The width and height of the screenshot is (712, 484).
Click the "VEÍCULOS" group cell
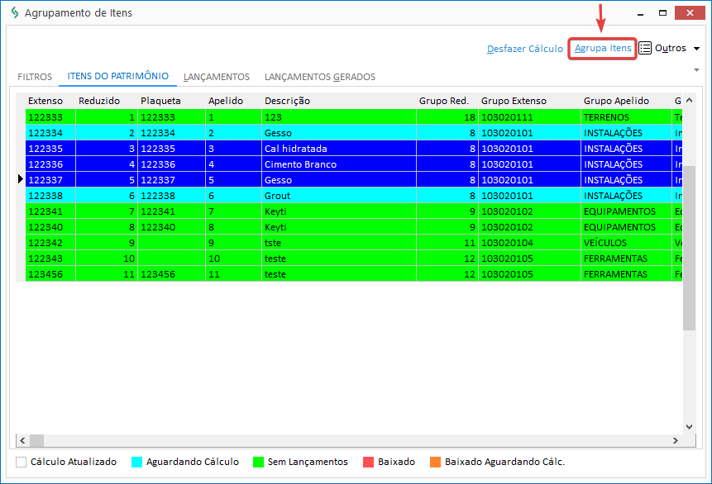coord(626,243)
